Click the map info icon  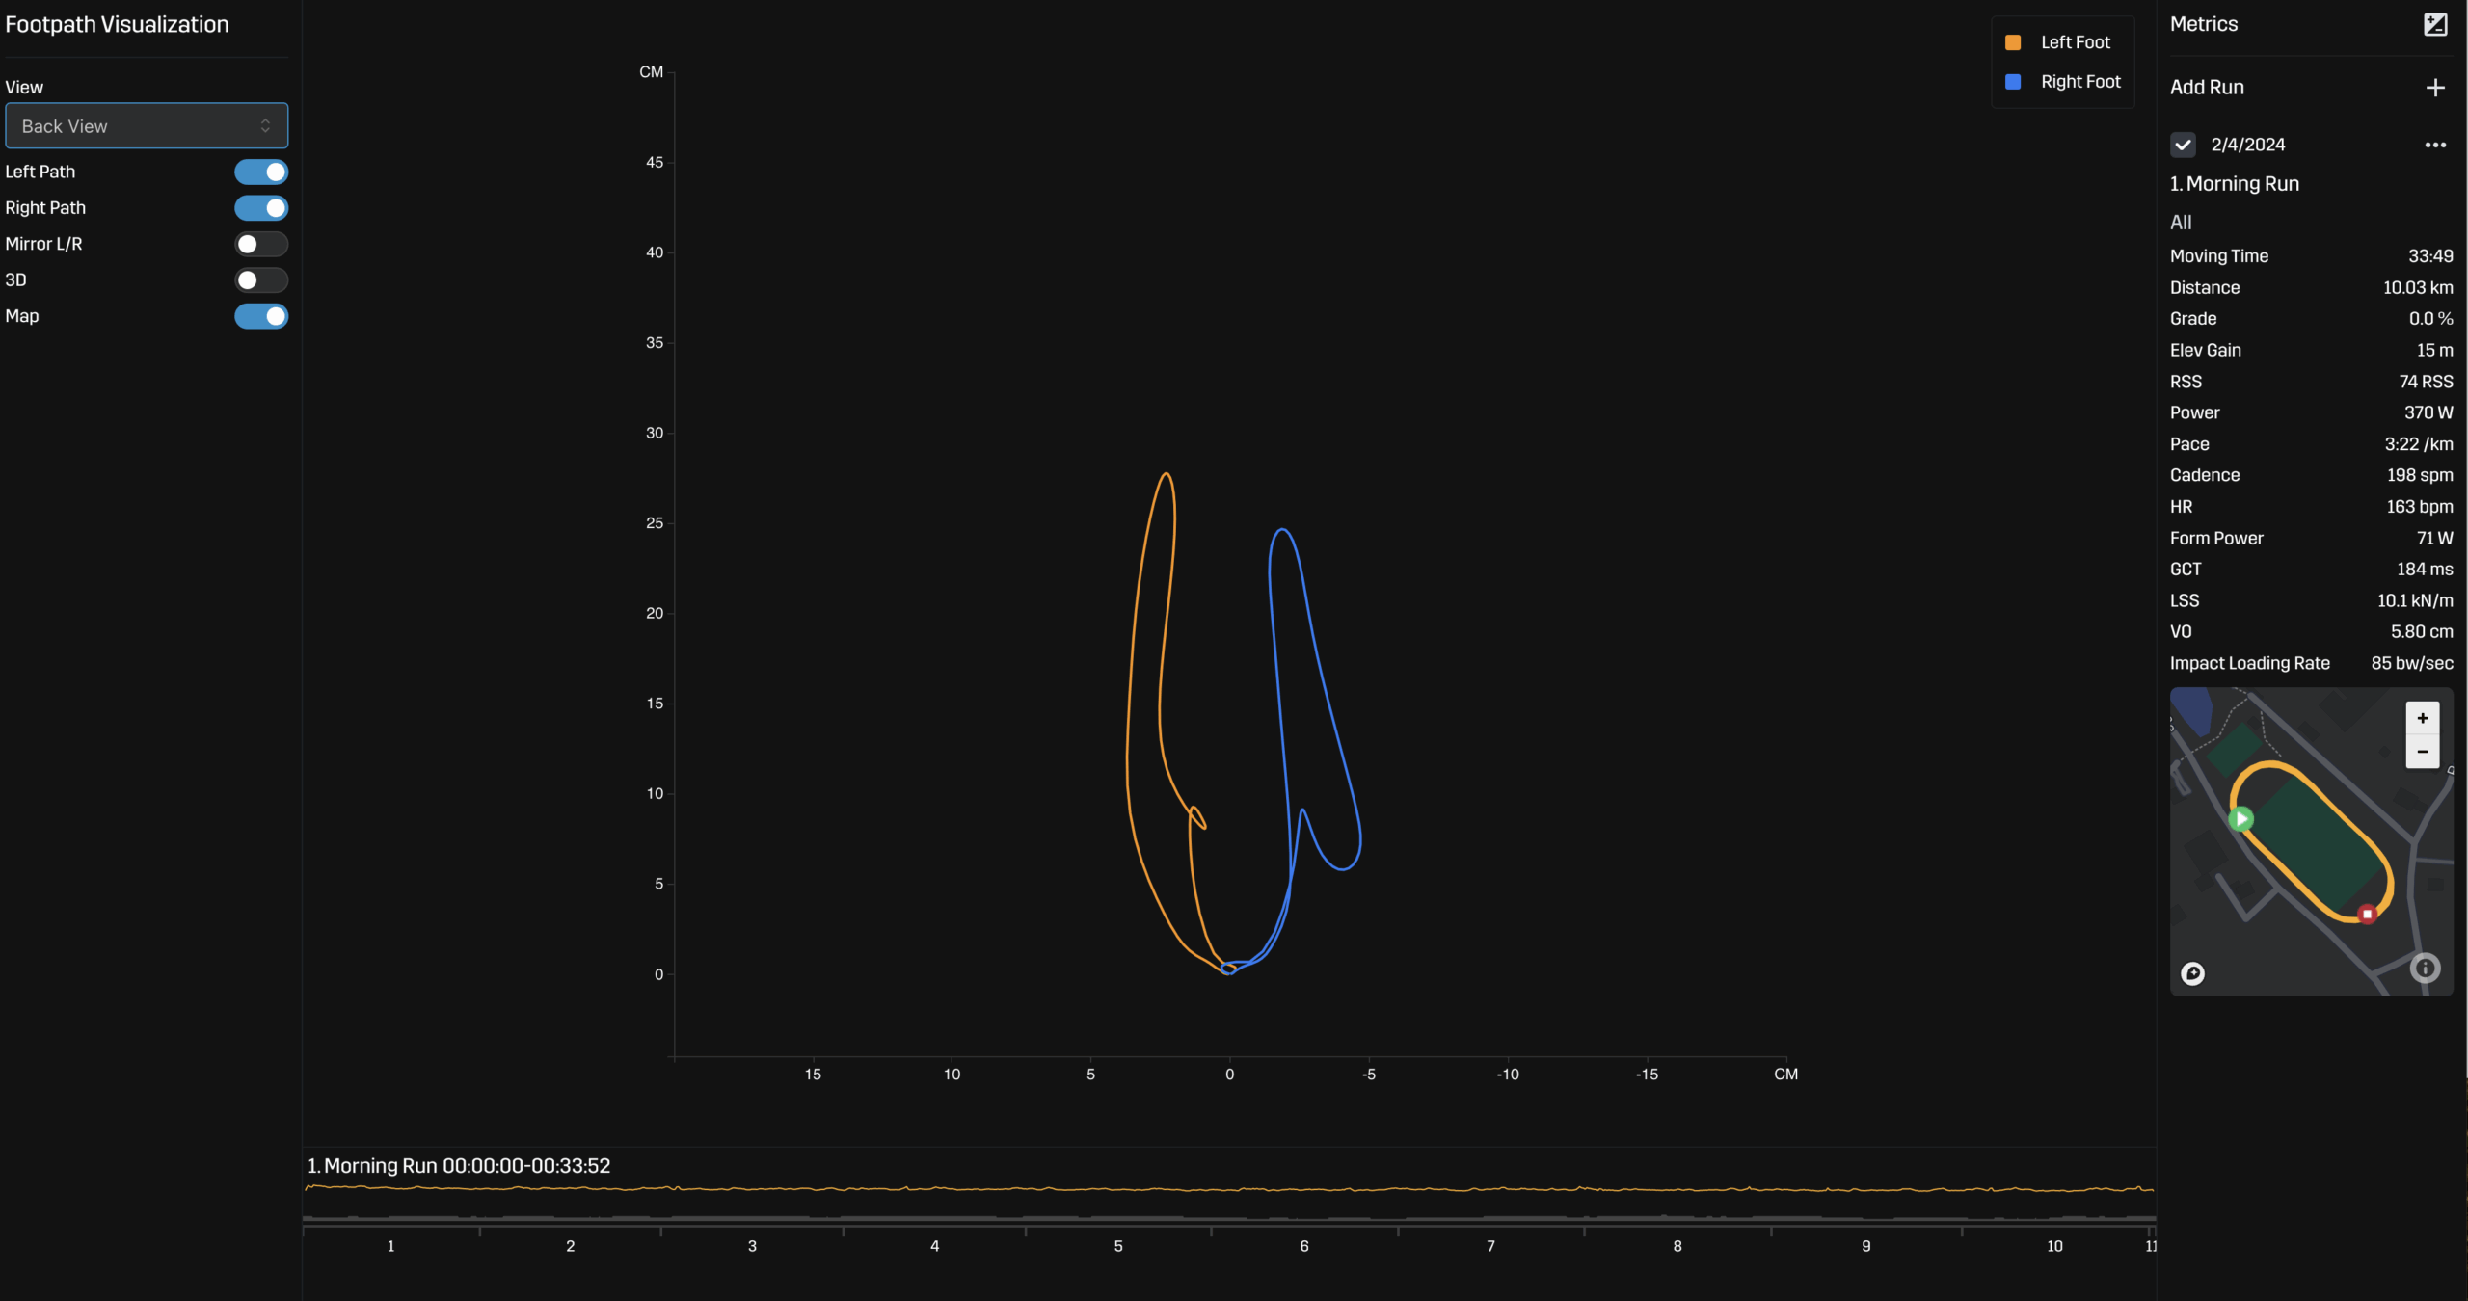click(x=2425, y=968)
